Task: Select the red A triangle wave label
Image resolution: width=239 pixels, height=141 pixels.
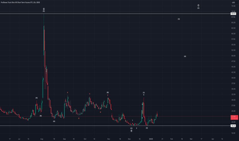Action: pyautogui.click(x=67, y=93)
